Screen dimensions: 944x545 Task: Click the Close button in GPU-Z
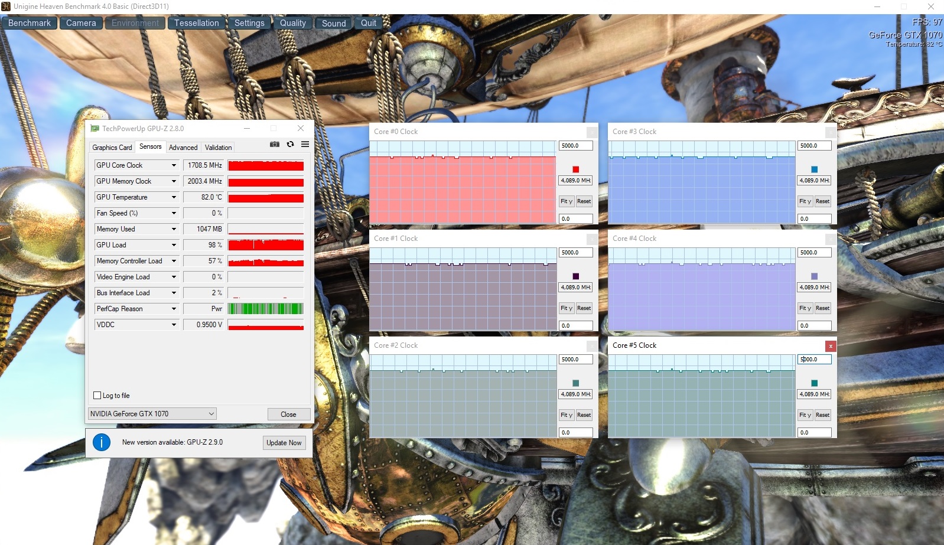pos(288,415)
